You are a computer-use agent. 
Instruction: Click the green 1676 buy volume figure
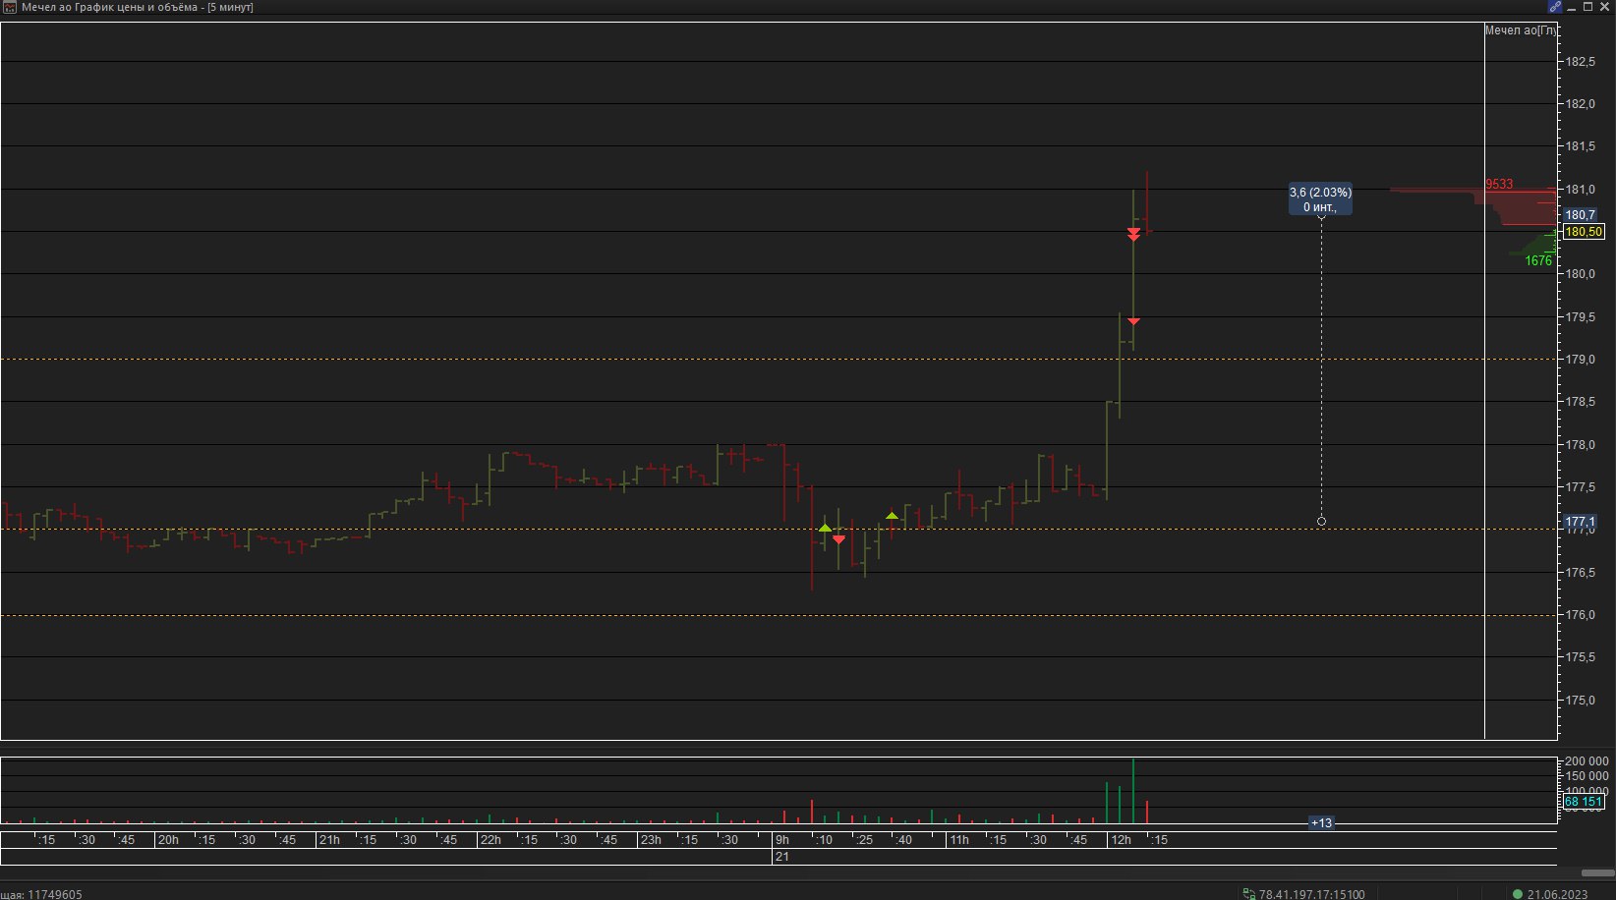(x=1538, y=260)
